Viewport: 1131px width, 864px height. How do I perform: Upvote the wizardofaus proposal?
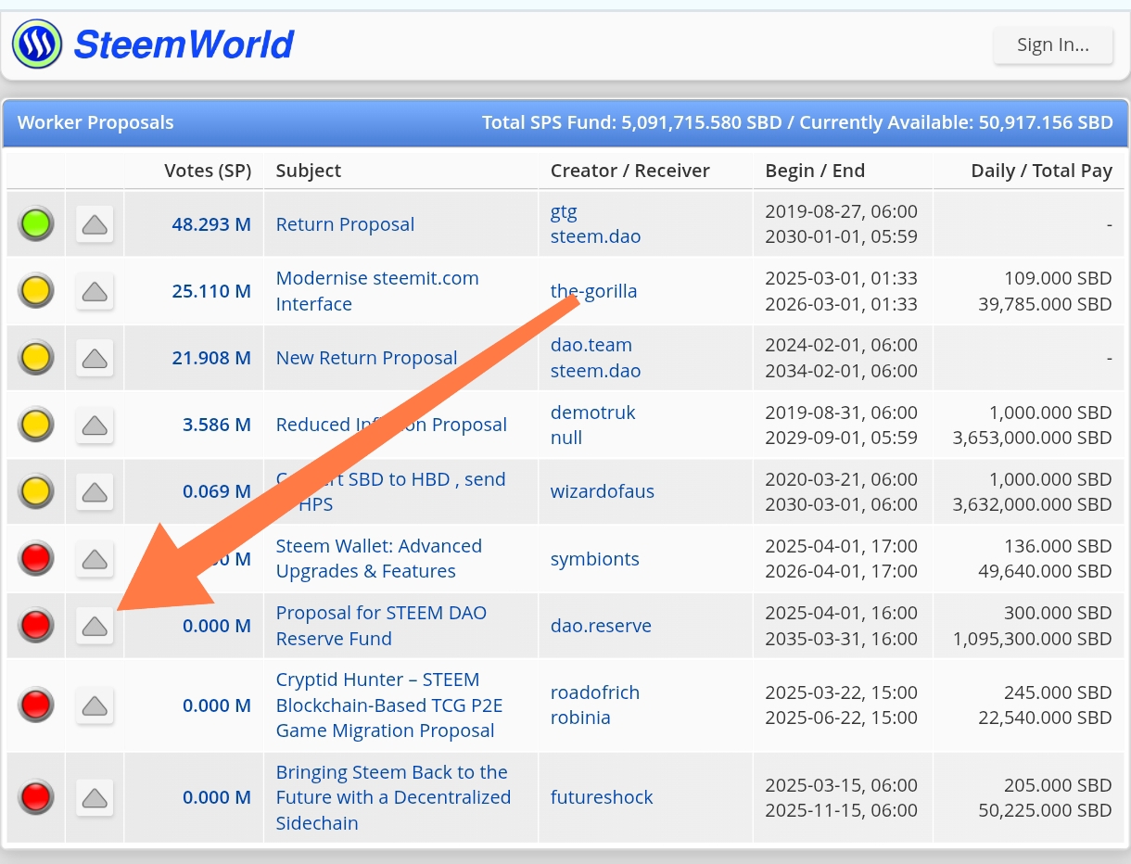coord(95,491)
